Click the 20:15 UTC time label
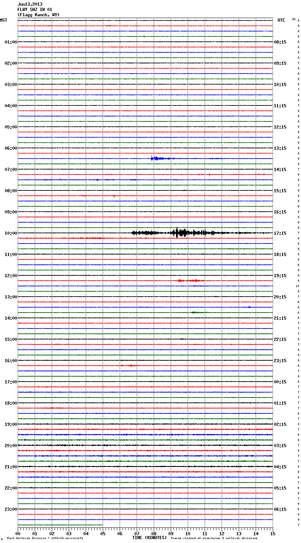This screenshot has width=301, height=543. tap(280, 297)
